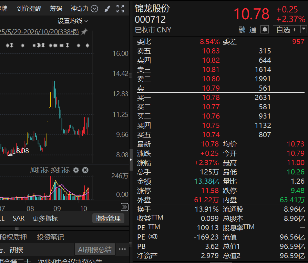Screen dimensions: 308x263
Task: Click the 涨停 value 11.58
Action: 210,191
